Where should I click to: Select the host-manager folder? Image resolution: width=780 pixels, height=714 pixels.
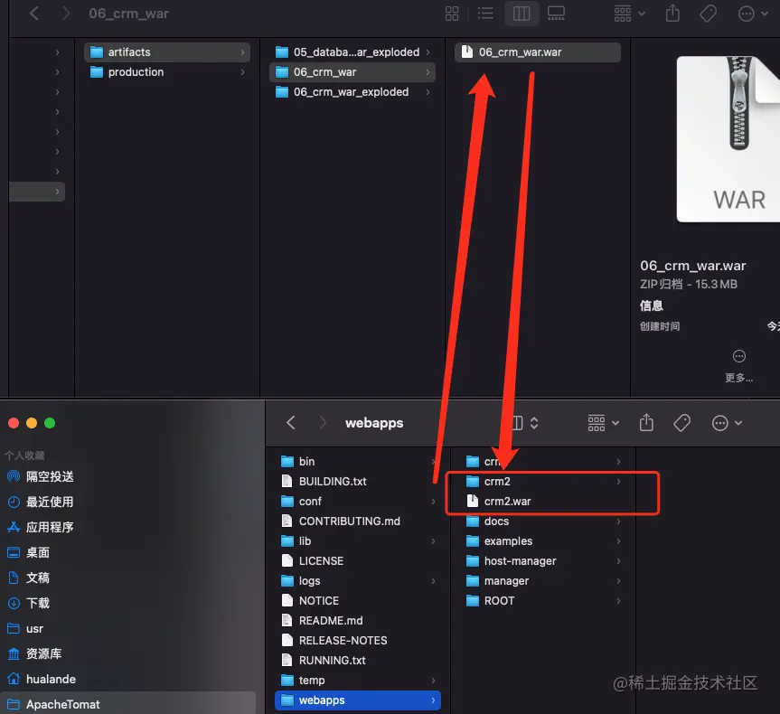tap(543, 561)
